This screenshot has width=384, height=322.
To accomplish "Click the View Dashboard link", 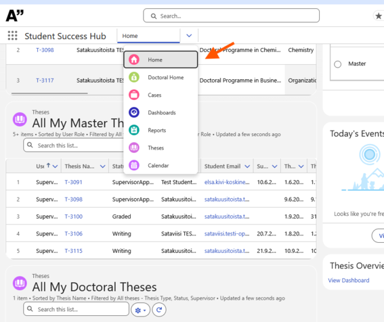I will click(x=349, y=280).
